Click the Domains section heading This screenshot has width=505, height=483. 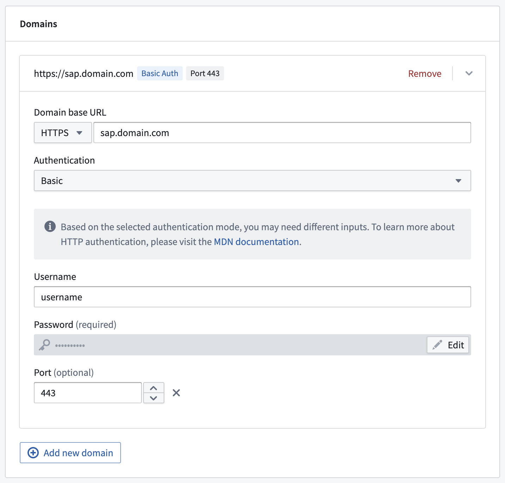(38, 24)
